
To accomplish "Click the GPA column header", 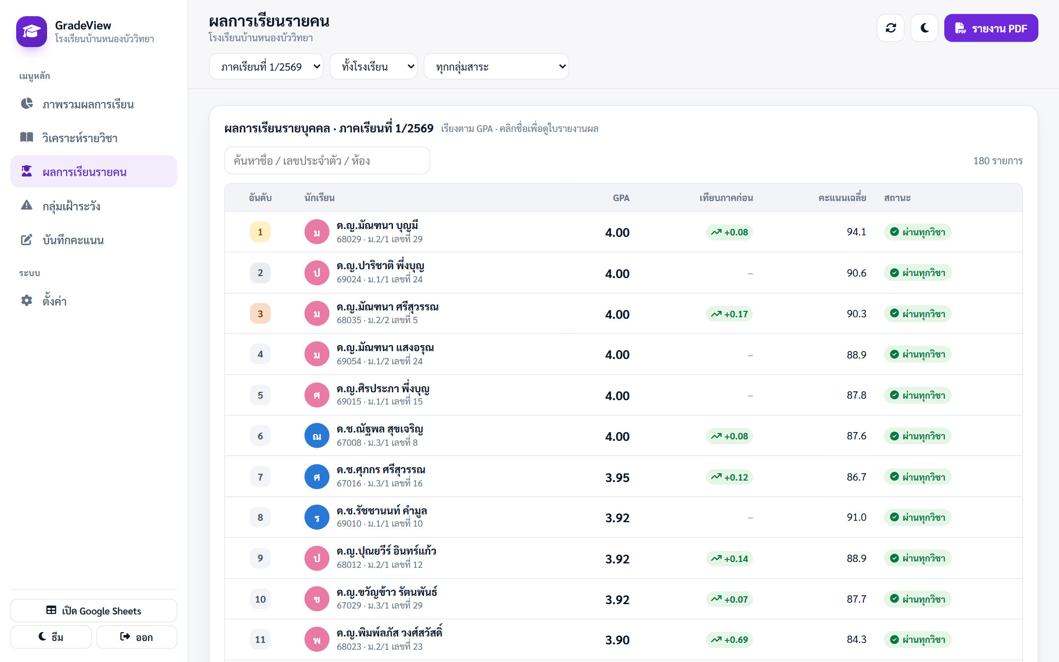I will click(621, 198).
